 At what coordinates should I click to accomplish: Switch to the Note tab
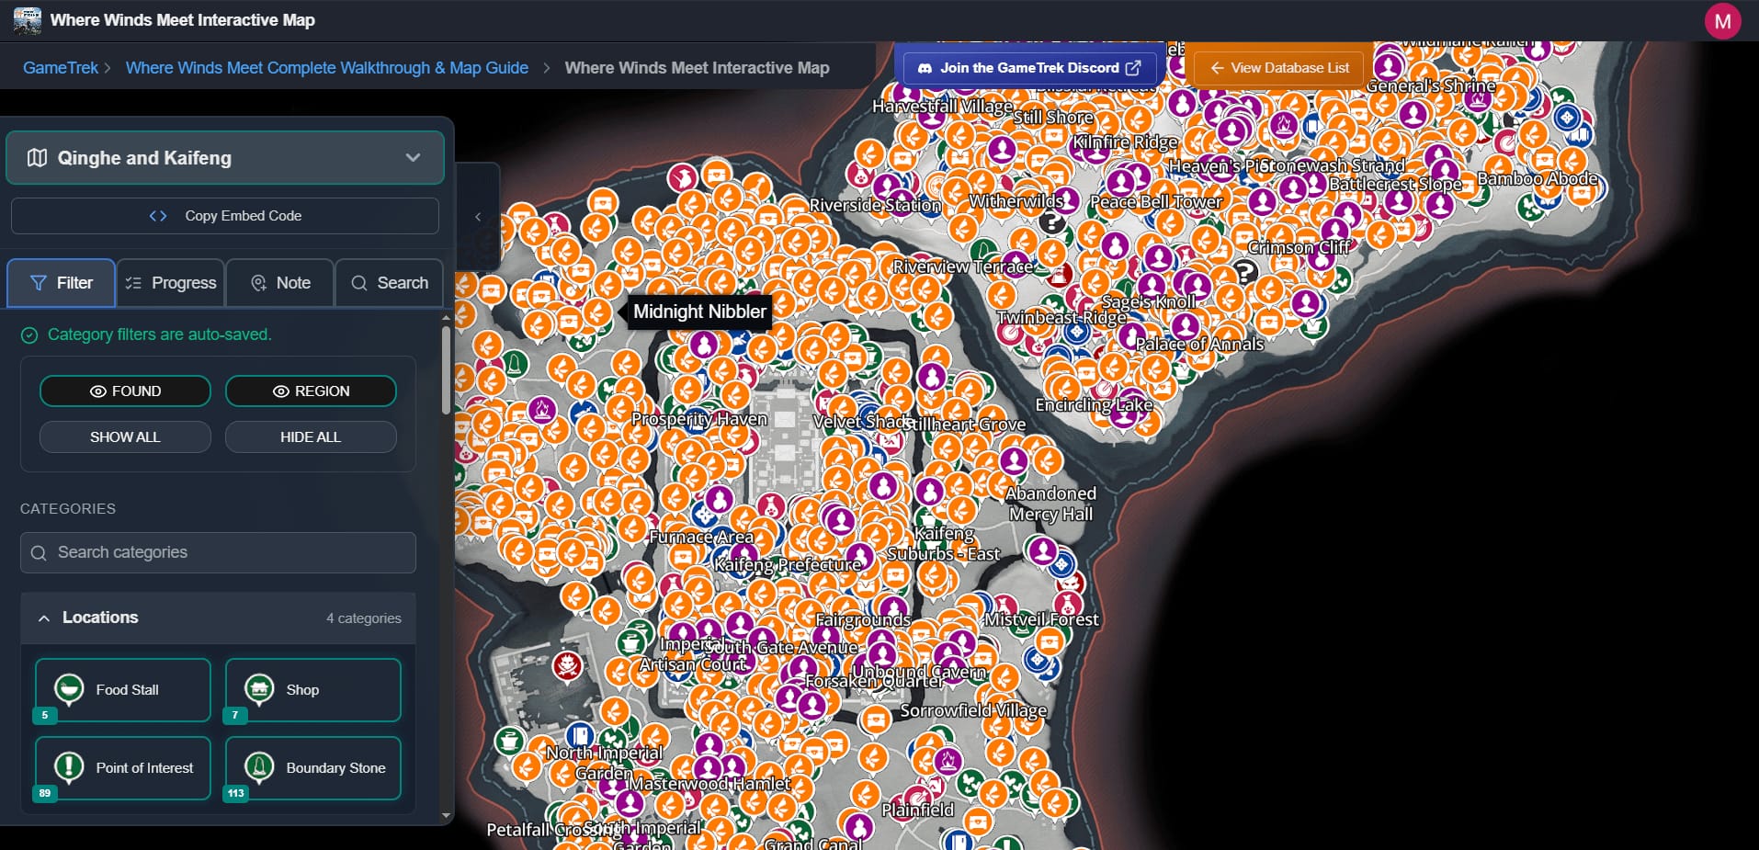280,283
